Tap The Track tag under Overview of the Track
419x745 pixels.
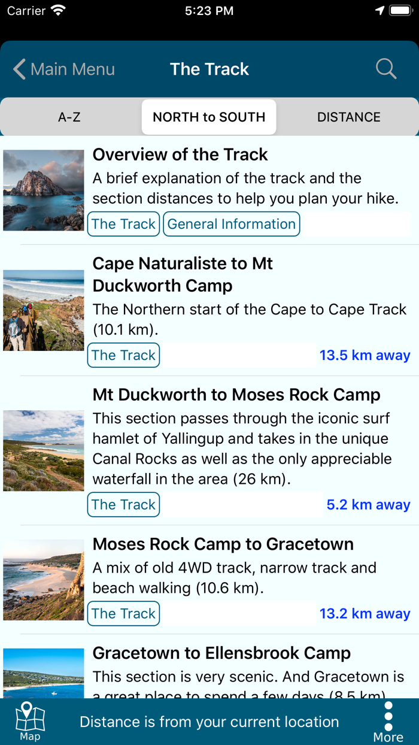click(x=123, y=223)
